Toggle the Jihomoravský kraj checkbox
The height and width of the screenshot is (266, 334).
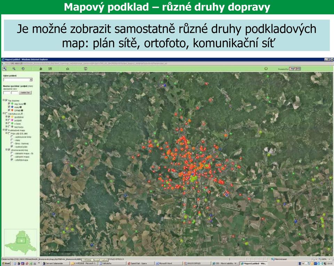[x=9, y=150]
